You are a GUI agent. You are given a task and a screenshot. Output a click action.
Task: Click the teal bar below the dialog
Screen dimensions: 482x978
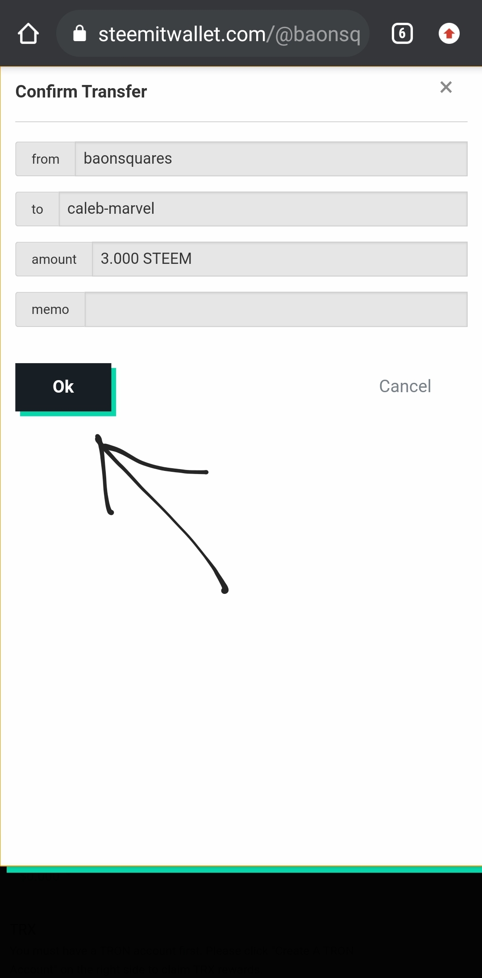(244, 869)
